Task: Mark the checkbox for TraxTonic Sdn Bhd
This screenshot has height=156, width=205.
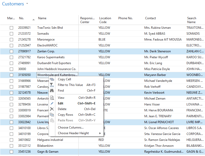Action: [11, 28]
